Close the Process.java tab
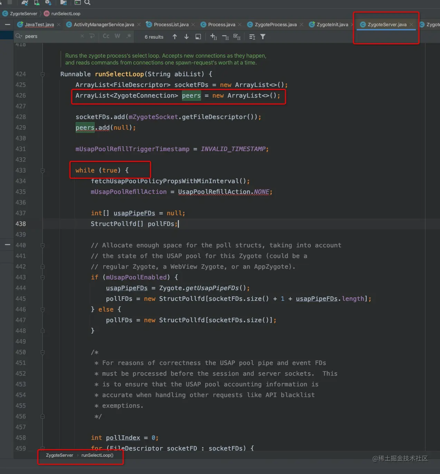This screenshot has width=440, height=474. point(240,24)
